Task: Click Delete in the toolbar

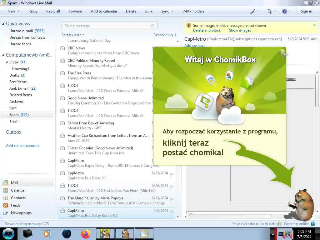Action: click(131, 11)
